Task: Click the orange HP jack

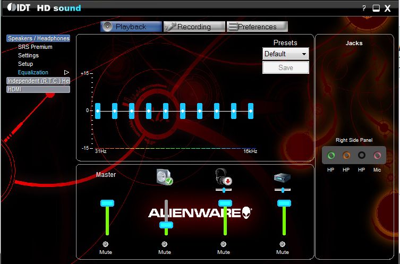Action: tap(346, 155)
